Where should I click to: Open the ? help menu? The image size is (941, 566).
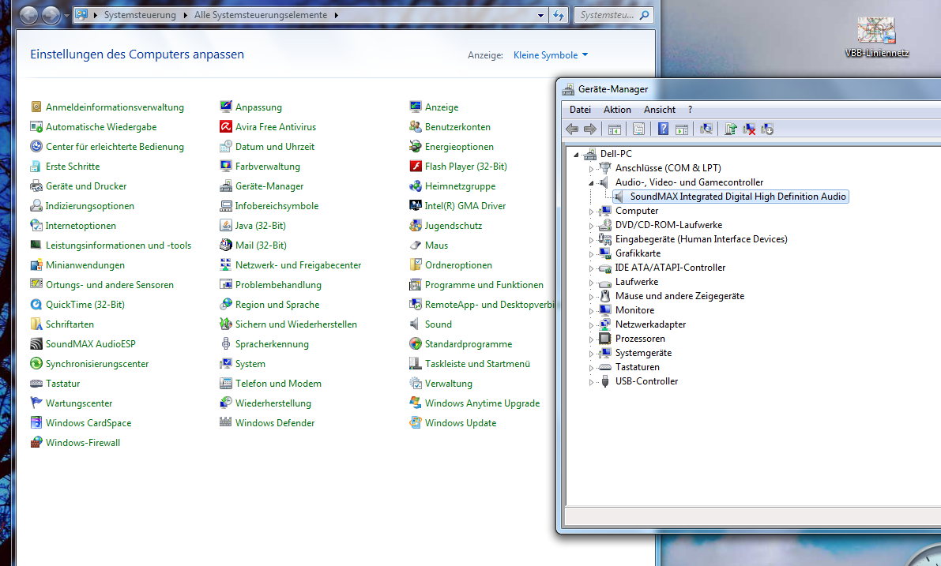691,110
